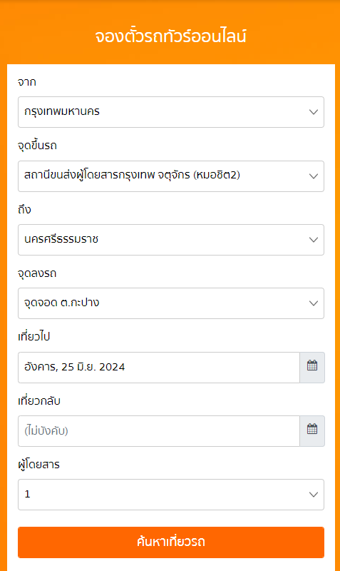
Task: Open the departure date calendar icon
Action: click(x=312, y=367)
